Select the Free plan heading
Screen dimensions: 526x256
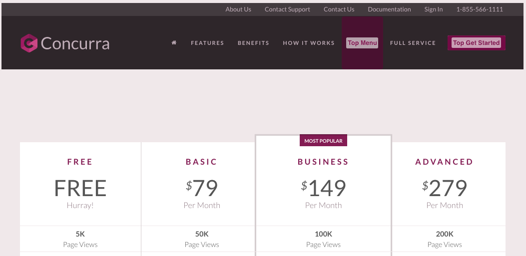[80, 162]
